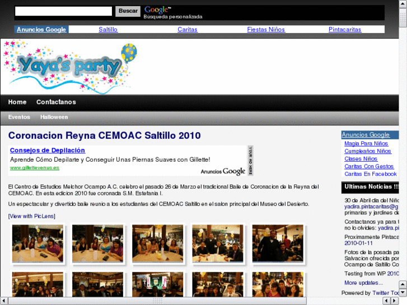The height and width of the screenshot is (305, 407).
Task: Type in the Google search field
Action: tap(63, 11)
